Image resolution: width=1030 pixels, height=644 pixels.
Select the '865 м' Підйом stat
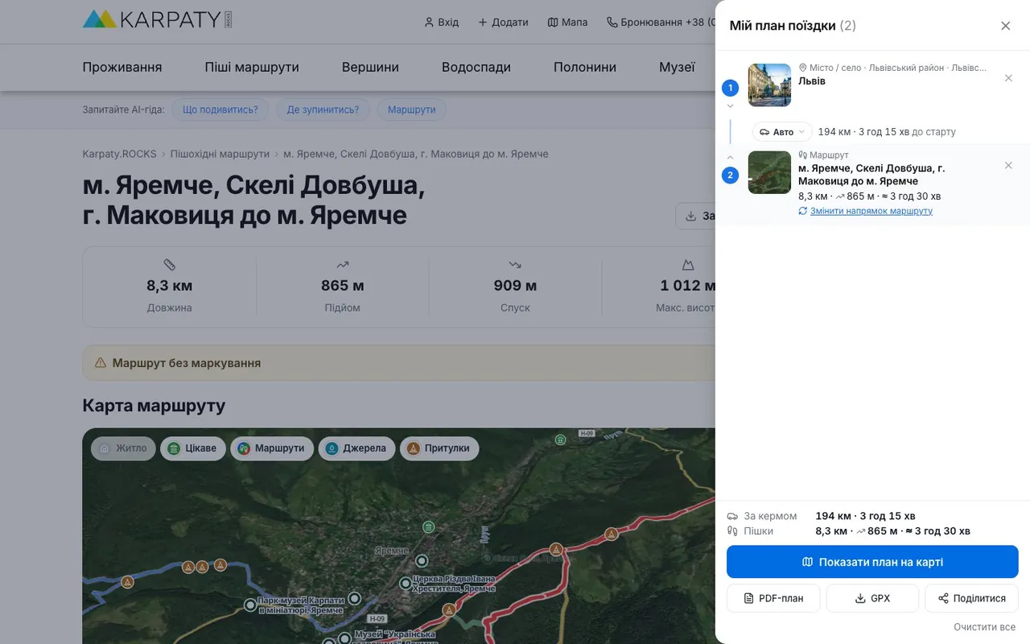point(342,286)
